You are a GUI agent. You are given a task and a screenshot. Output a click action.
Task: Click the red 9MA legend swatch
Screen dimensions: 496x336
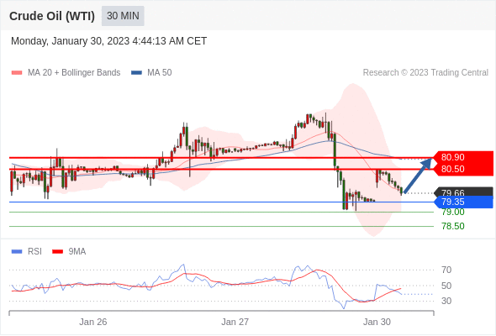[57, 252]
